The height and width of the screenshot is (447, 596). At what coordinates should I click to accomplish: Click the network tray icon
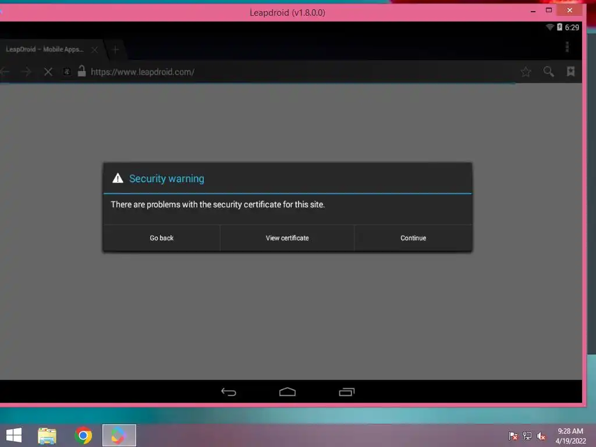coord(527,436)
